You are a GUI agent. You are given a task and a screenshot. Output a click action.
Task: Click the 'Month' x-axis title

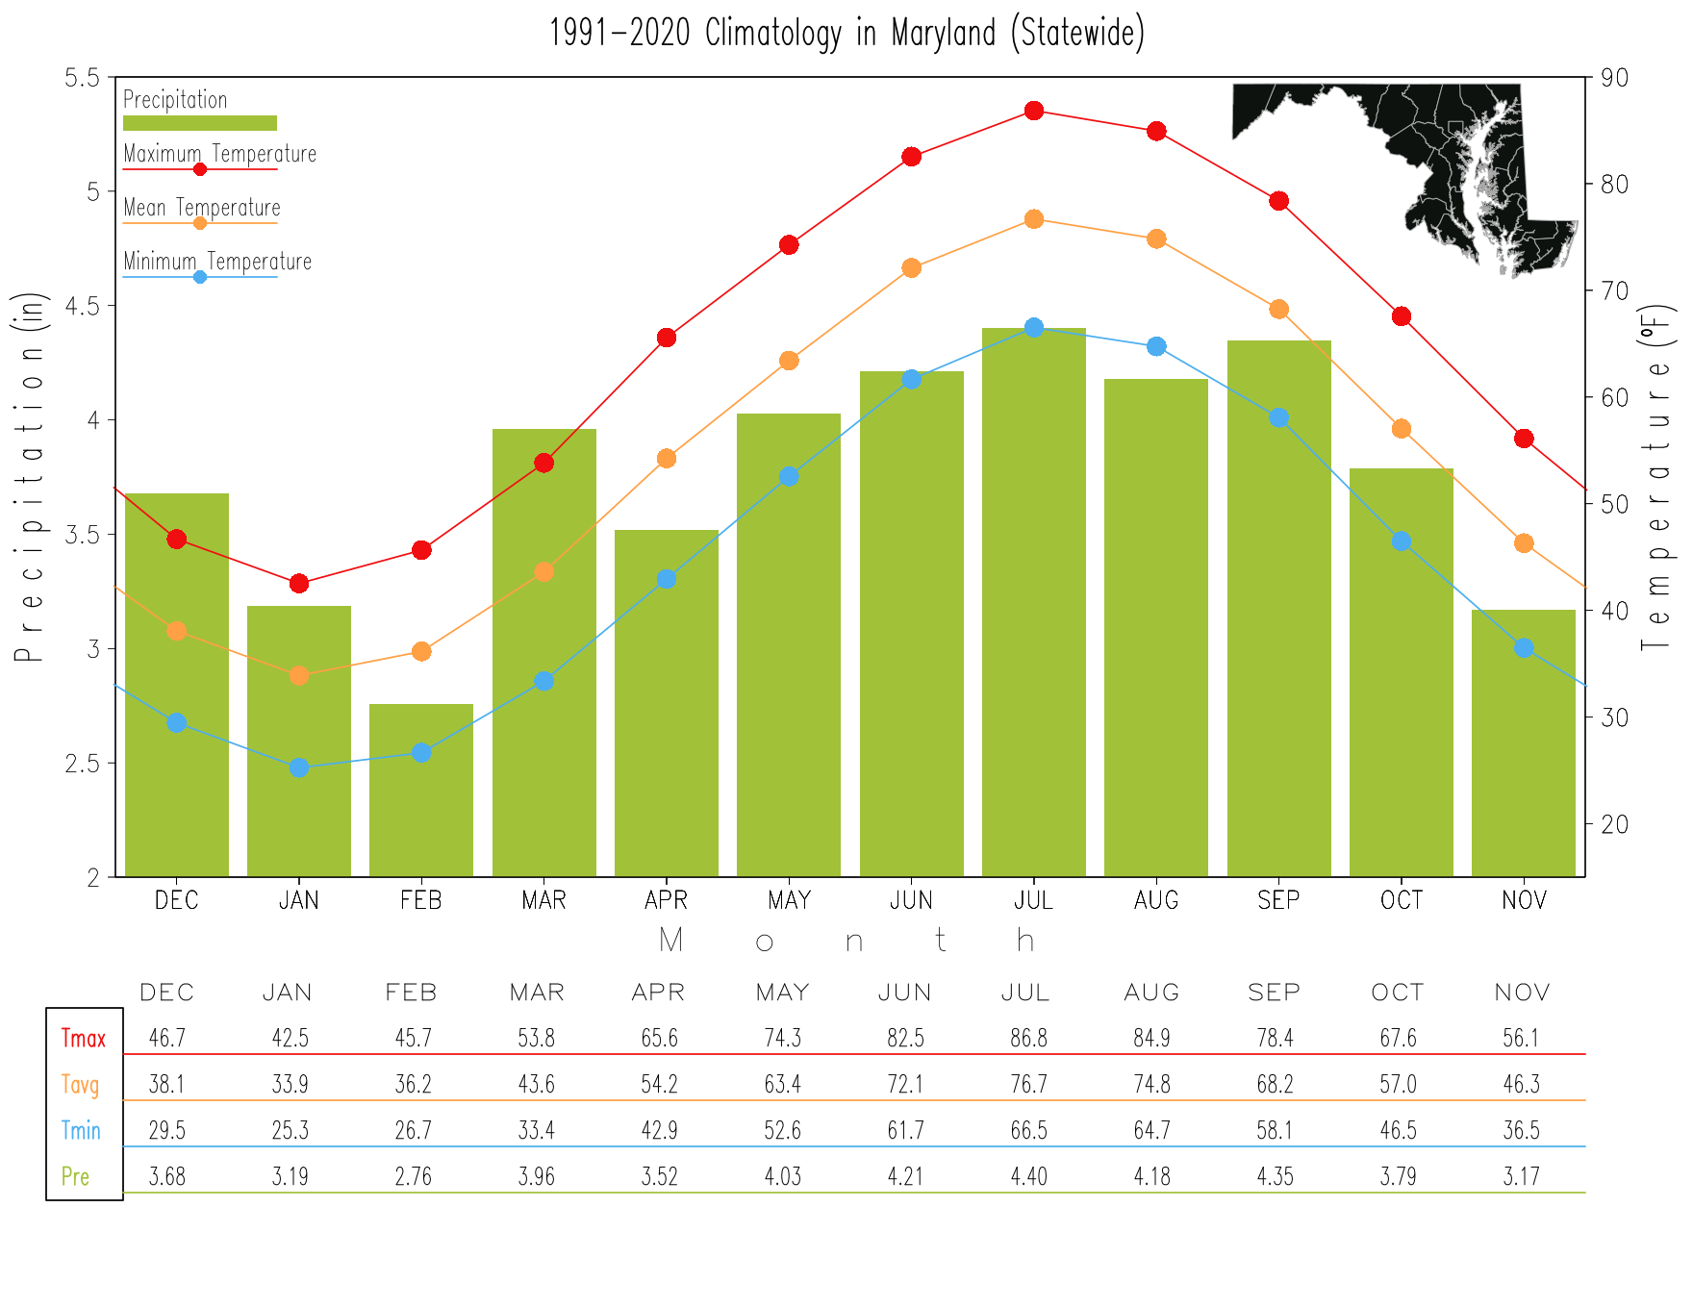846,940
